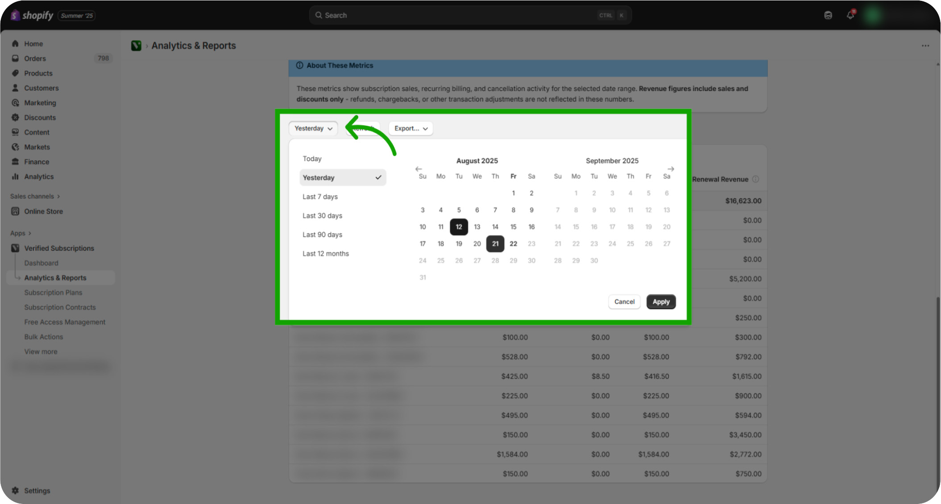
Task: Open the Discounts badge icon
Action: 15,117
